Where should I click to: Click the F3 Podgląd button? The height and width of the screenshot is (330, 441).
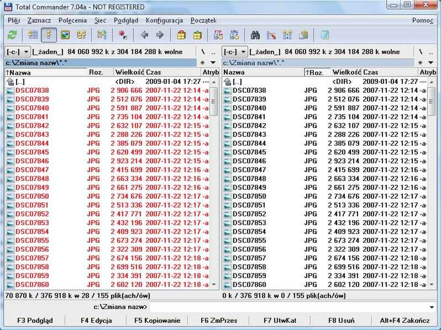(35, 321)
